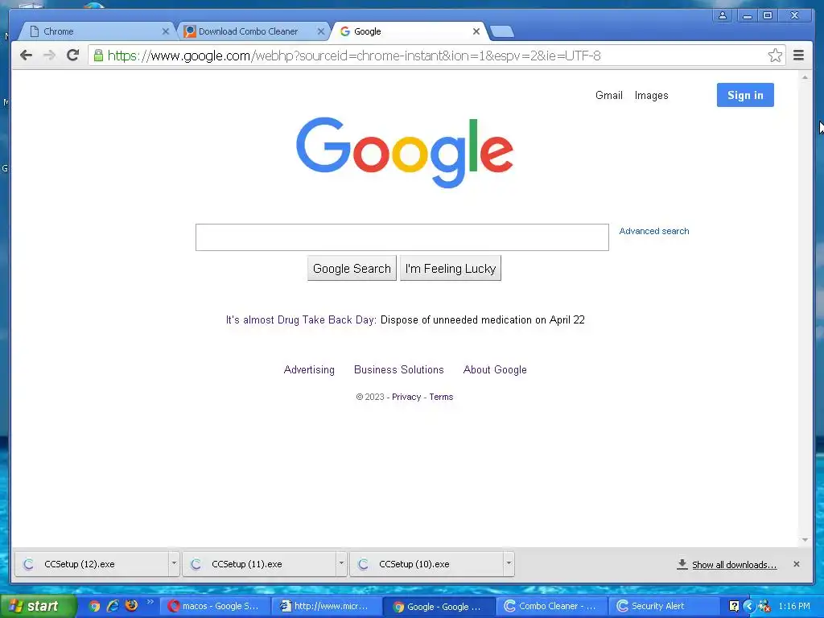Click I'm Feeling Lucky button

click(x=451, y=269)
